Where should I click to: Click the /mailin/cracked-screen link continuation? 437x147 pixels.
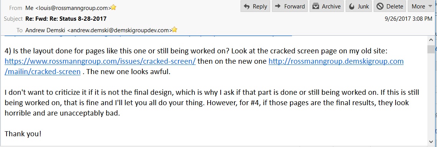coord(43,72)
